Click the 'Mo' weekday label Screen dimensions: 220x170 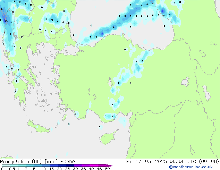tap(129, 162)
